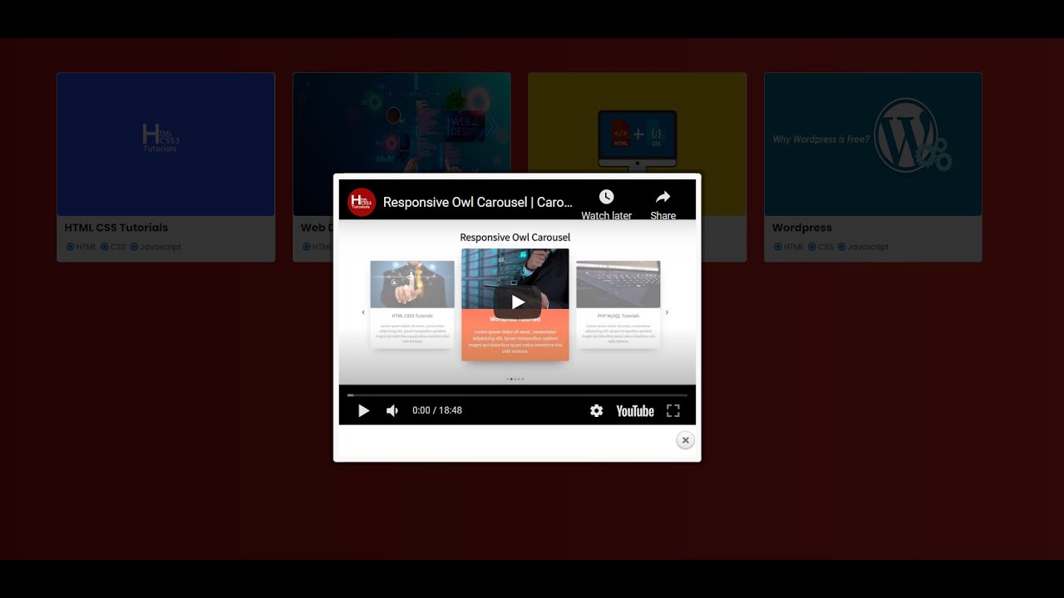Seek on the video progress bar
This screenshot has height=598, width=1064.
coord(517,395)
